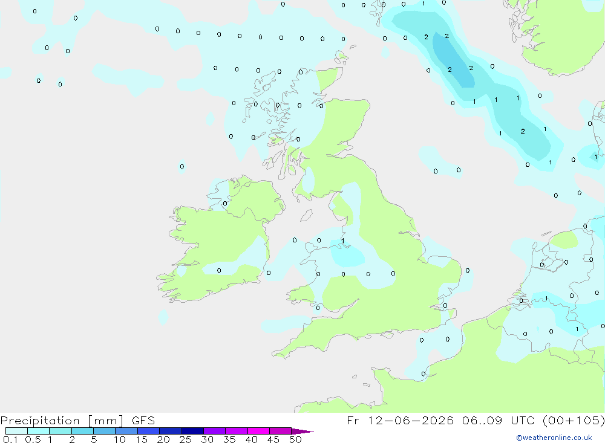Click the 'Precipitation' title word
The width and height of the screenshot is (605, 443).
coord(40,420)
